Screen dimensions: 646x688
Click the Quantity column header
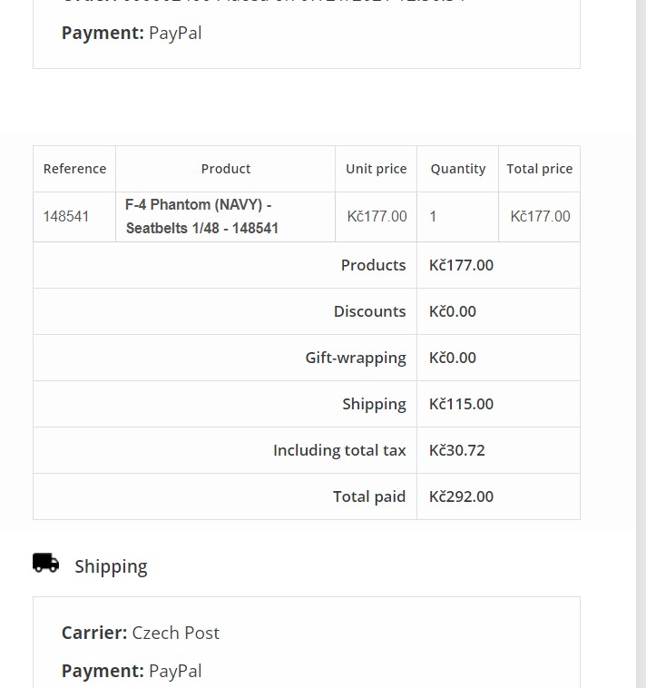tap(458, 169)
